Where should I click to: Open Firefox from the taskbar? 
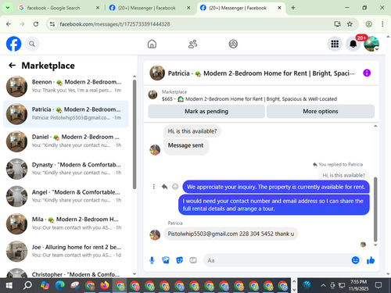coord(105,285)
